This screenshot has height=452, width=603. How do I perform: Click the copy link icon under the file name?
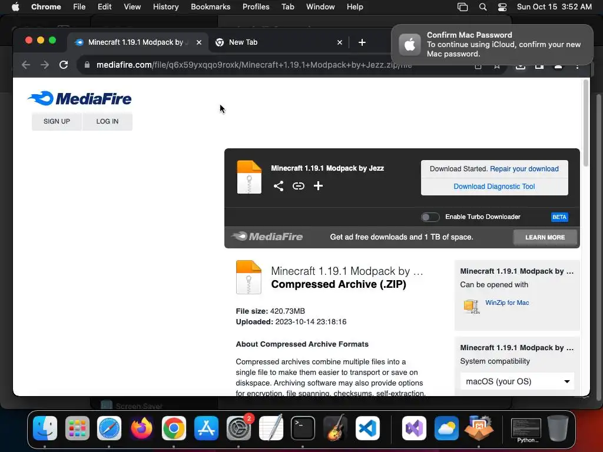pyautogui.click(x=299, y=186)
